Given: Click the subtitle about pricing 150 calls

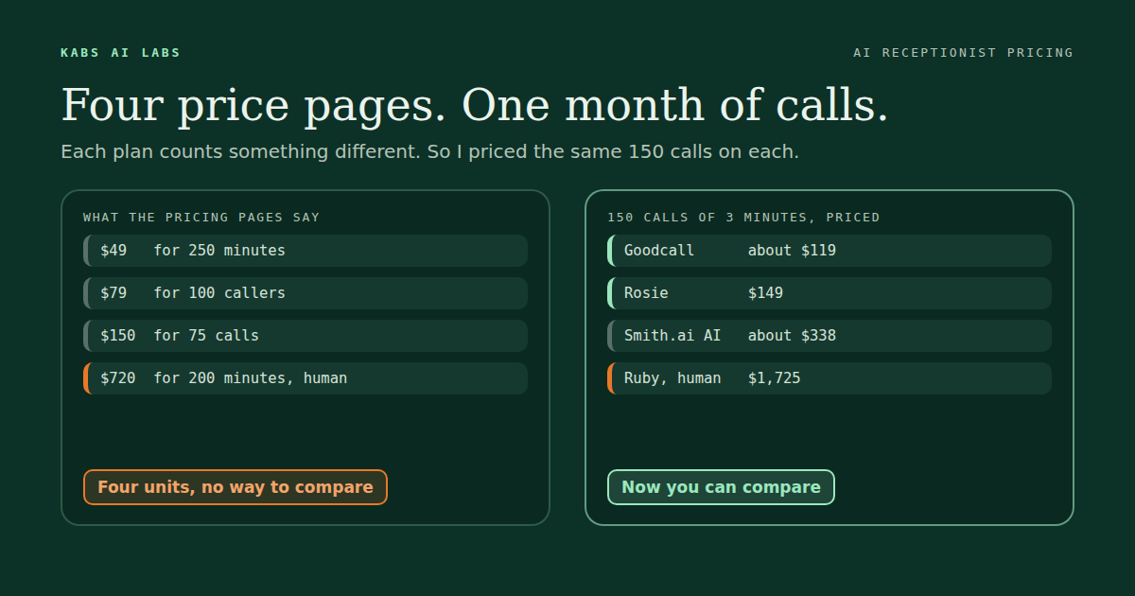Looking at the screenshot, I should coord(429,151).
